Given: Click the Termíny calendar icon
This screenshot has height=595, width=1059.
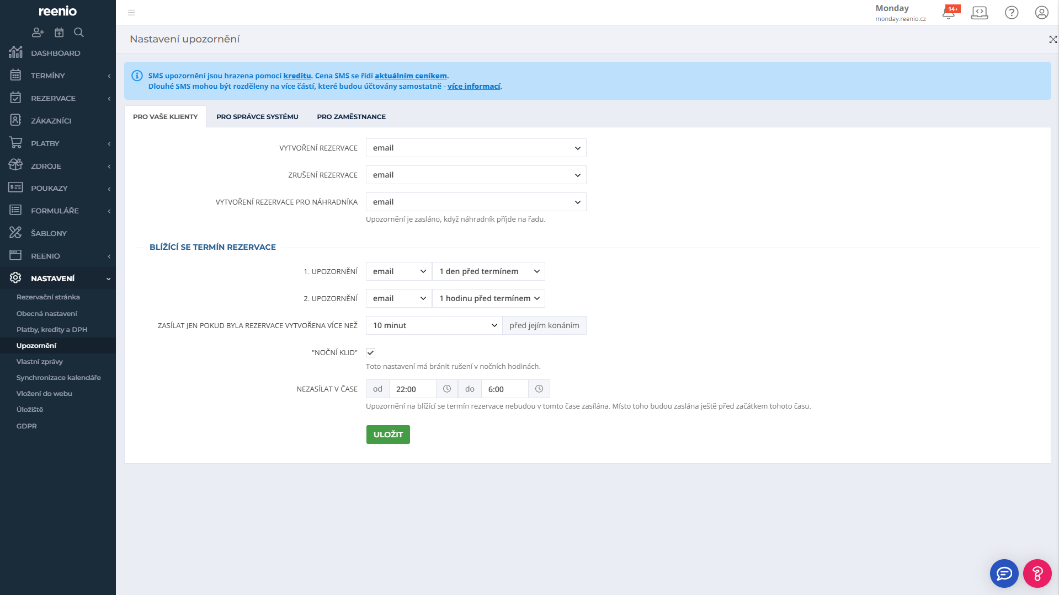Looking at the screenshot, I should tap(15, 75).
